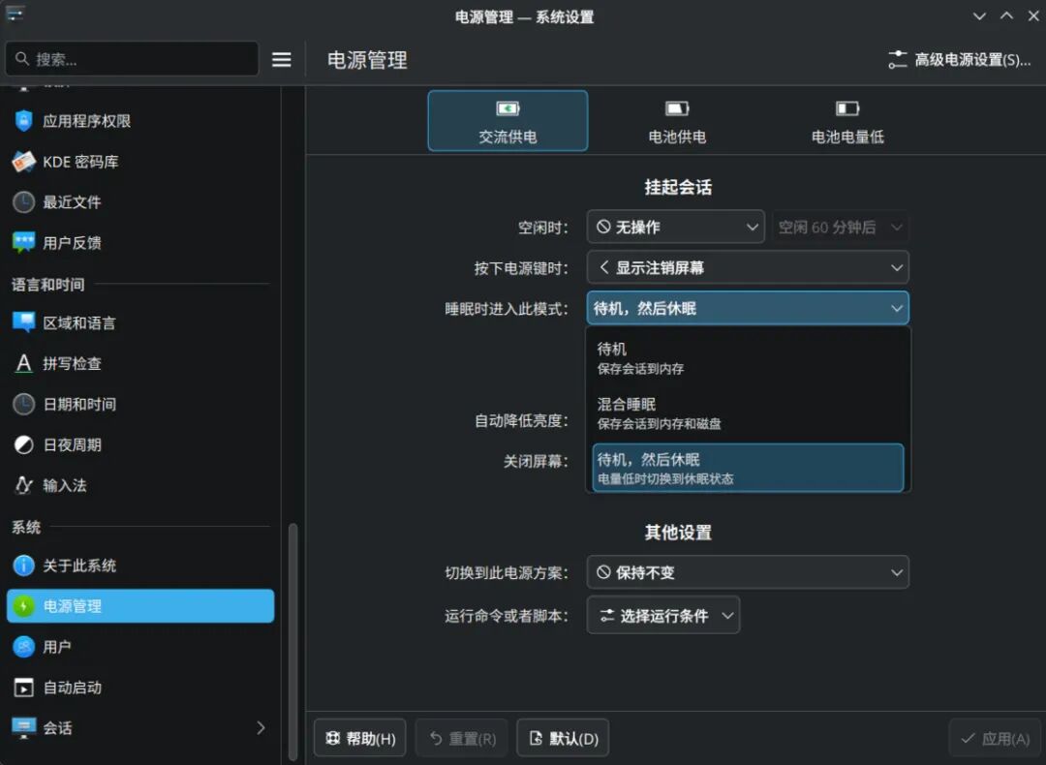Screen dimensions: 1046x765
Task: Click the 输入法 icon
Action: 24,485
